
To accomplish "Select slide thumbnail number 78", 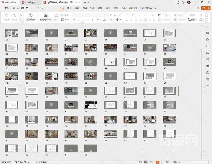I will tap(110, 119).
